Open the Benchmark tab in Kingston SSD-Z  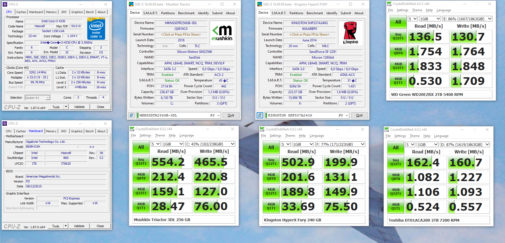(315, 13)
